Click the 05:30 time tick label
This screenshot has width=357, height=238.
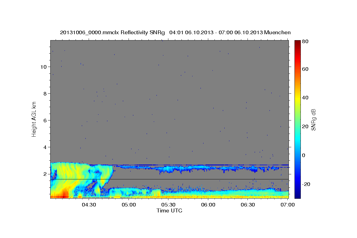click(168, 205)
